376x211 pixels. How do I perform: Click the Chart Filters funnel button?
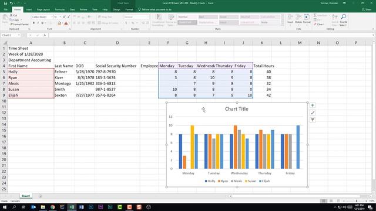313,120
